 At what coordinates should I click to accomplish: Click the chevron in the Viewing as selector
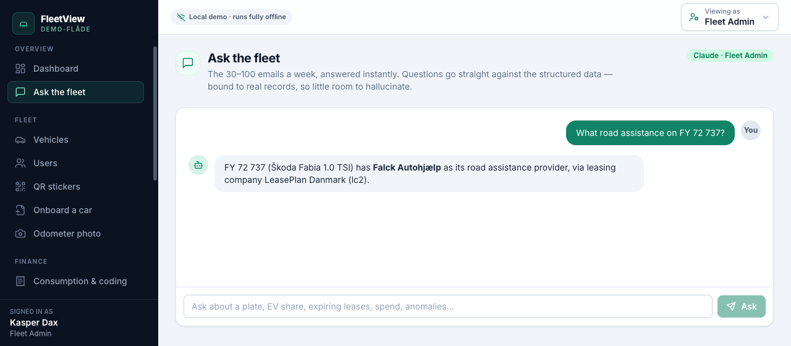point(766,17)
